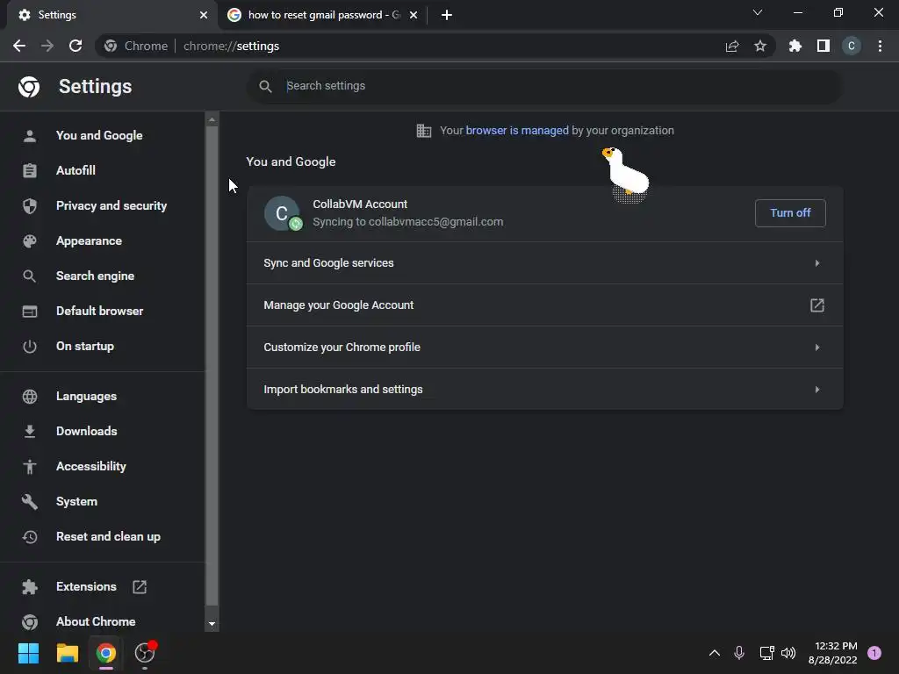
Task: Click the Chrome logo beside Settings title
Action: (29, 87)
